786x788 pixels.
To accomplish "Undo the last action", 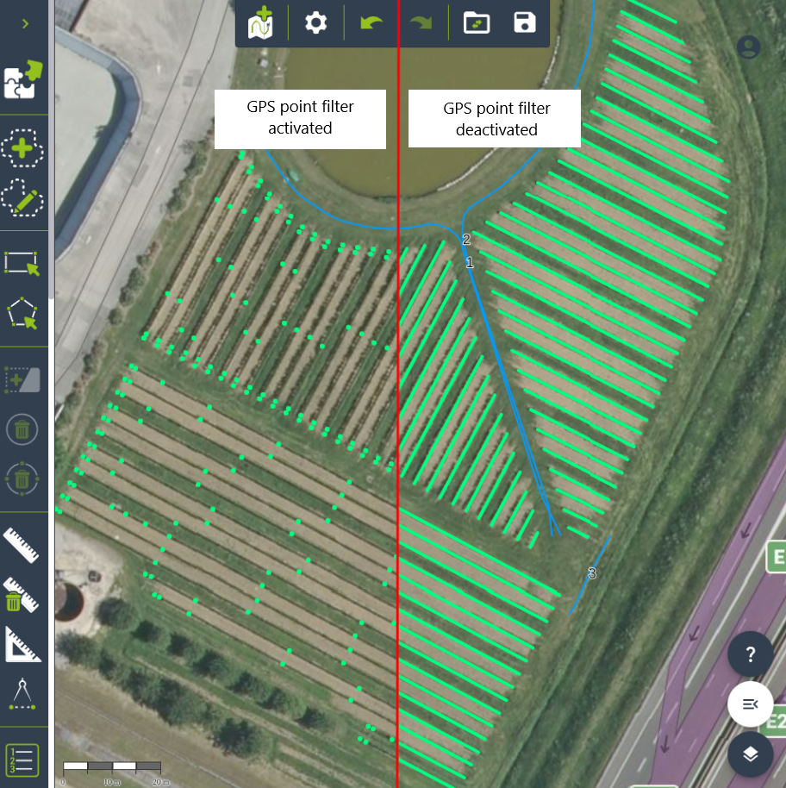I will tap(371, 22).
